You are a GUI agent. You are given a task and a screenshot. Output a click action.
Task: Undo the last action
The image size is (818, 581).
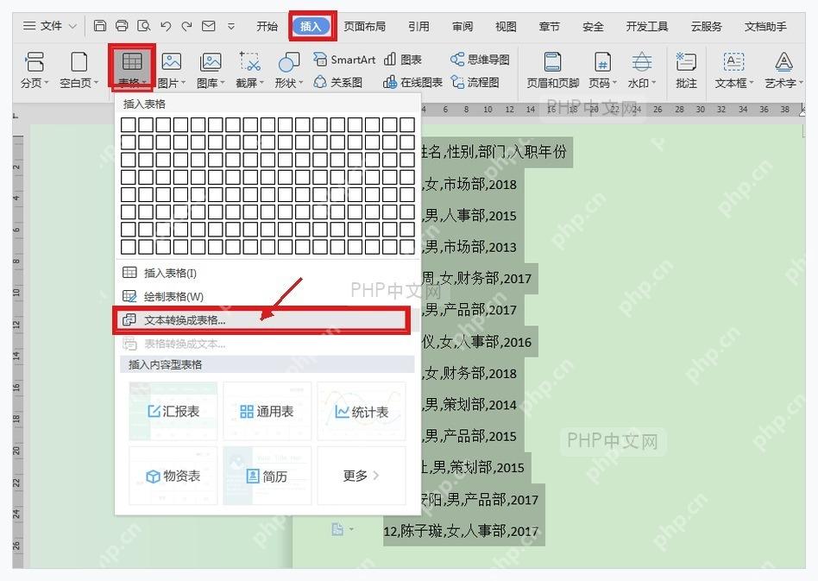166,26
